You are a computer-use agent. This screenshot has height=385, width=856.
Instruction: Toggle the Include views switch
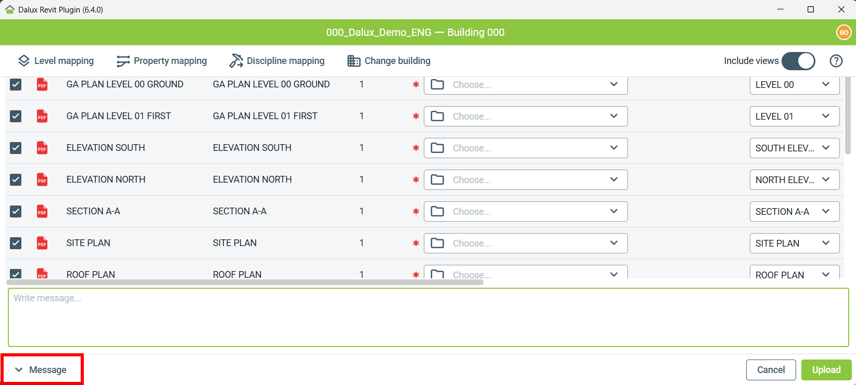(x=798, y=61)
